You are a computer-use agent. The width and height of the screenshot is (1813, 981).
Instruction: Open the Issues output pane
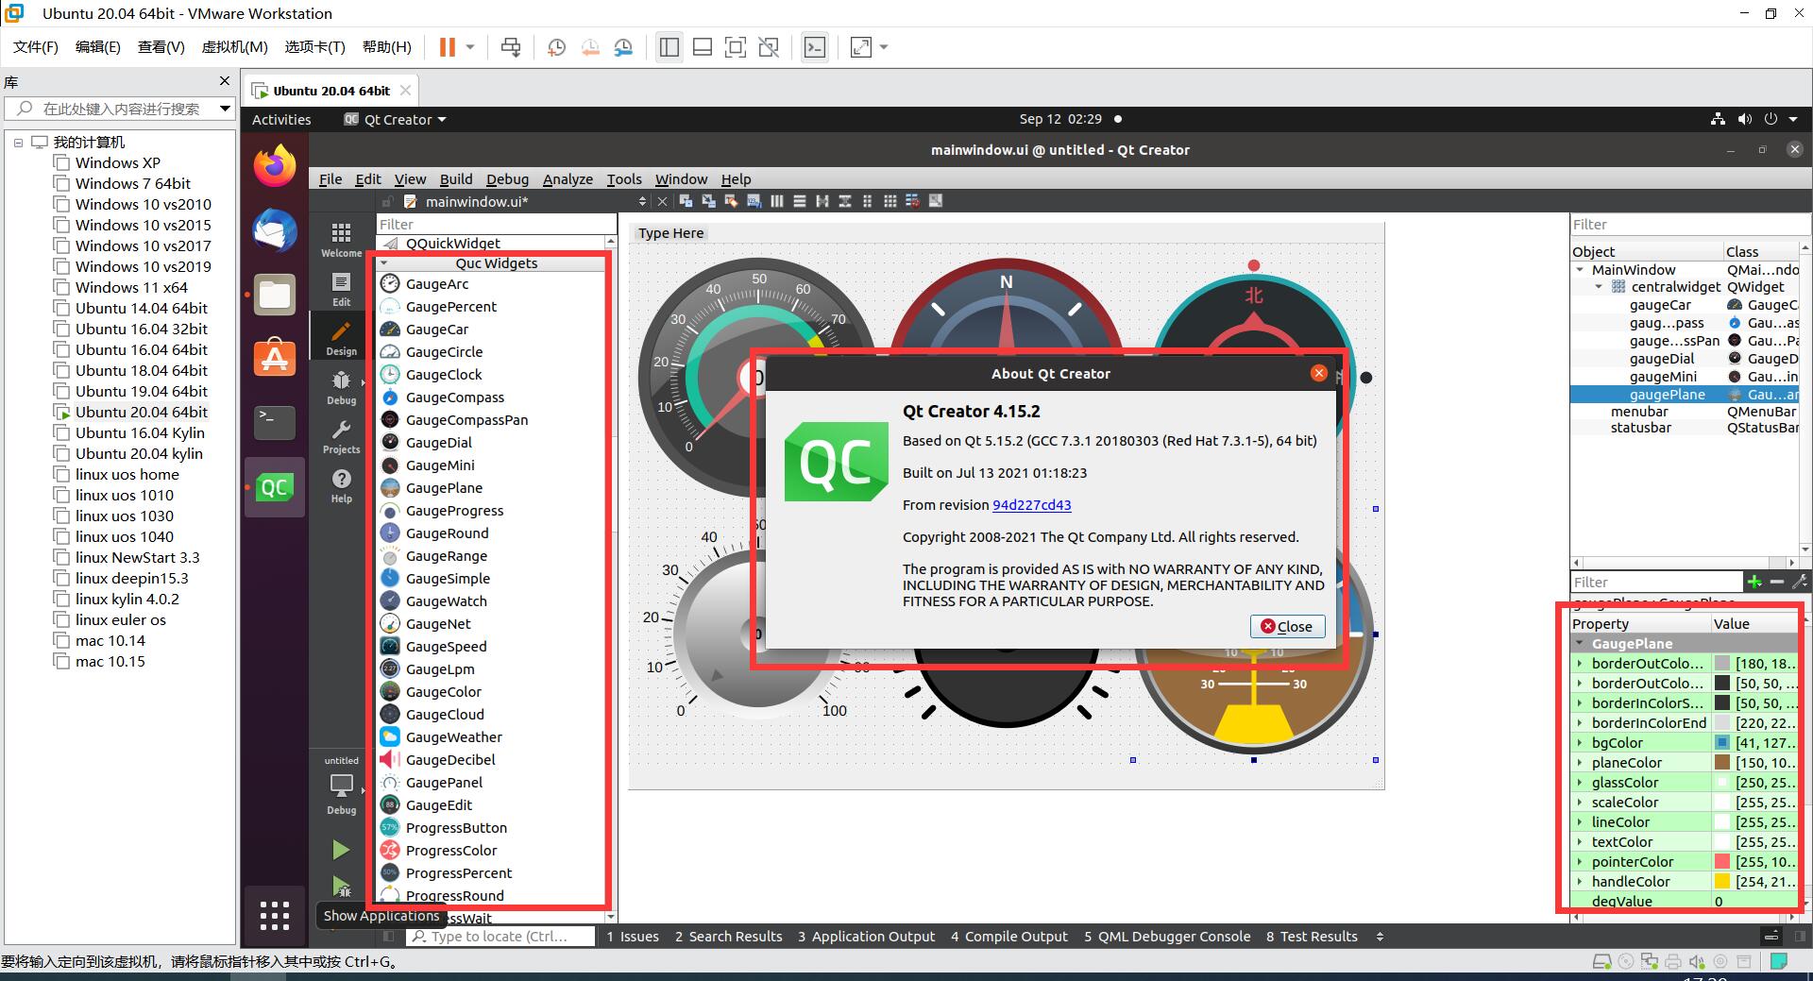[x=633, y=937]
